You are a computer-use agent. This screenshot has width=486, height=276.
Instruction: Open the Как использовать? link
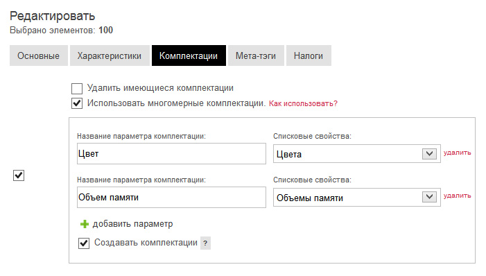tap(303, 103)
